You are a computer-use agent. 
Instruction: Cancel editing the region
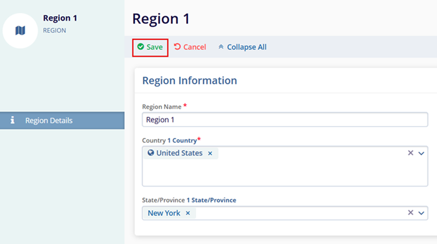[x=190, y=47]
